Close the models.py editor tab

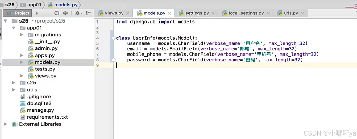coord(169,13)
